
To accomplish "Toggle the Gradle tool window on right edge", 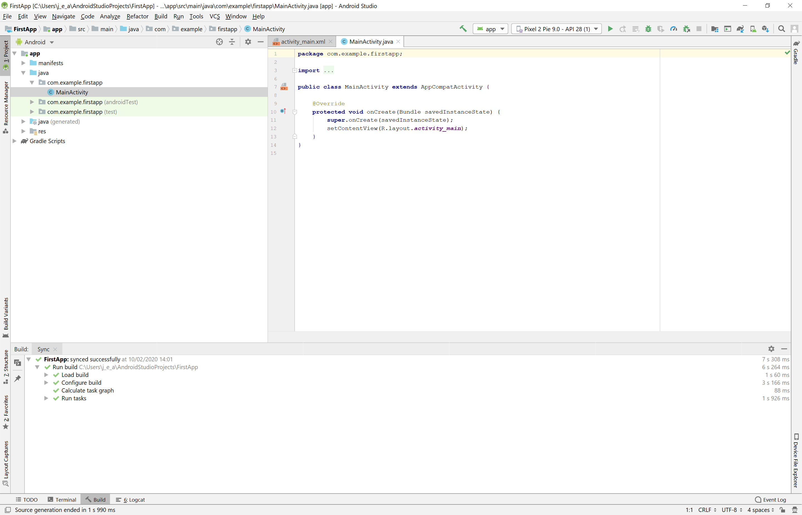I will click(796, 53).
